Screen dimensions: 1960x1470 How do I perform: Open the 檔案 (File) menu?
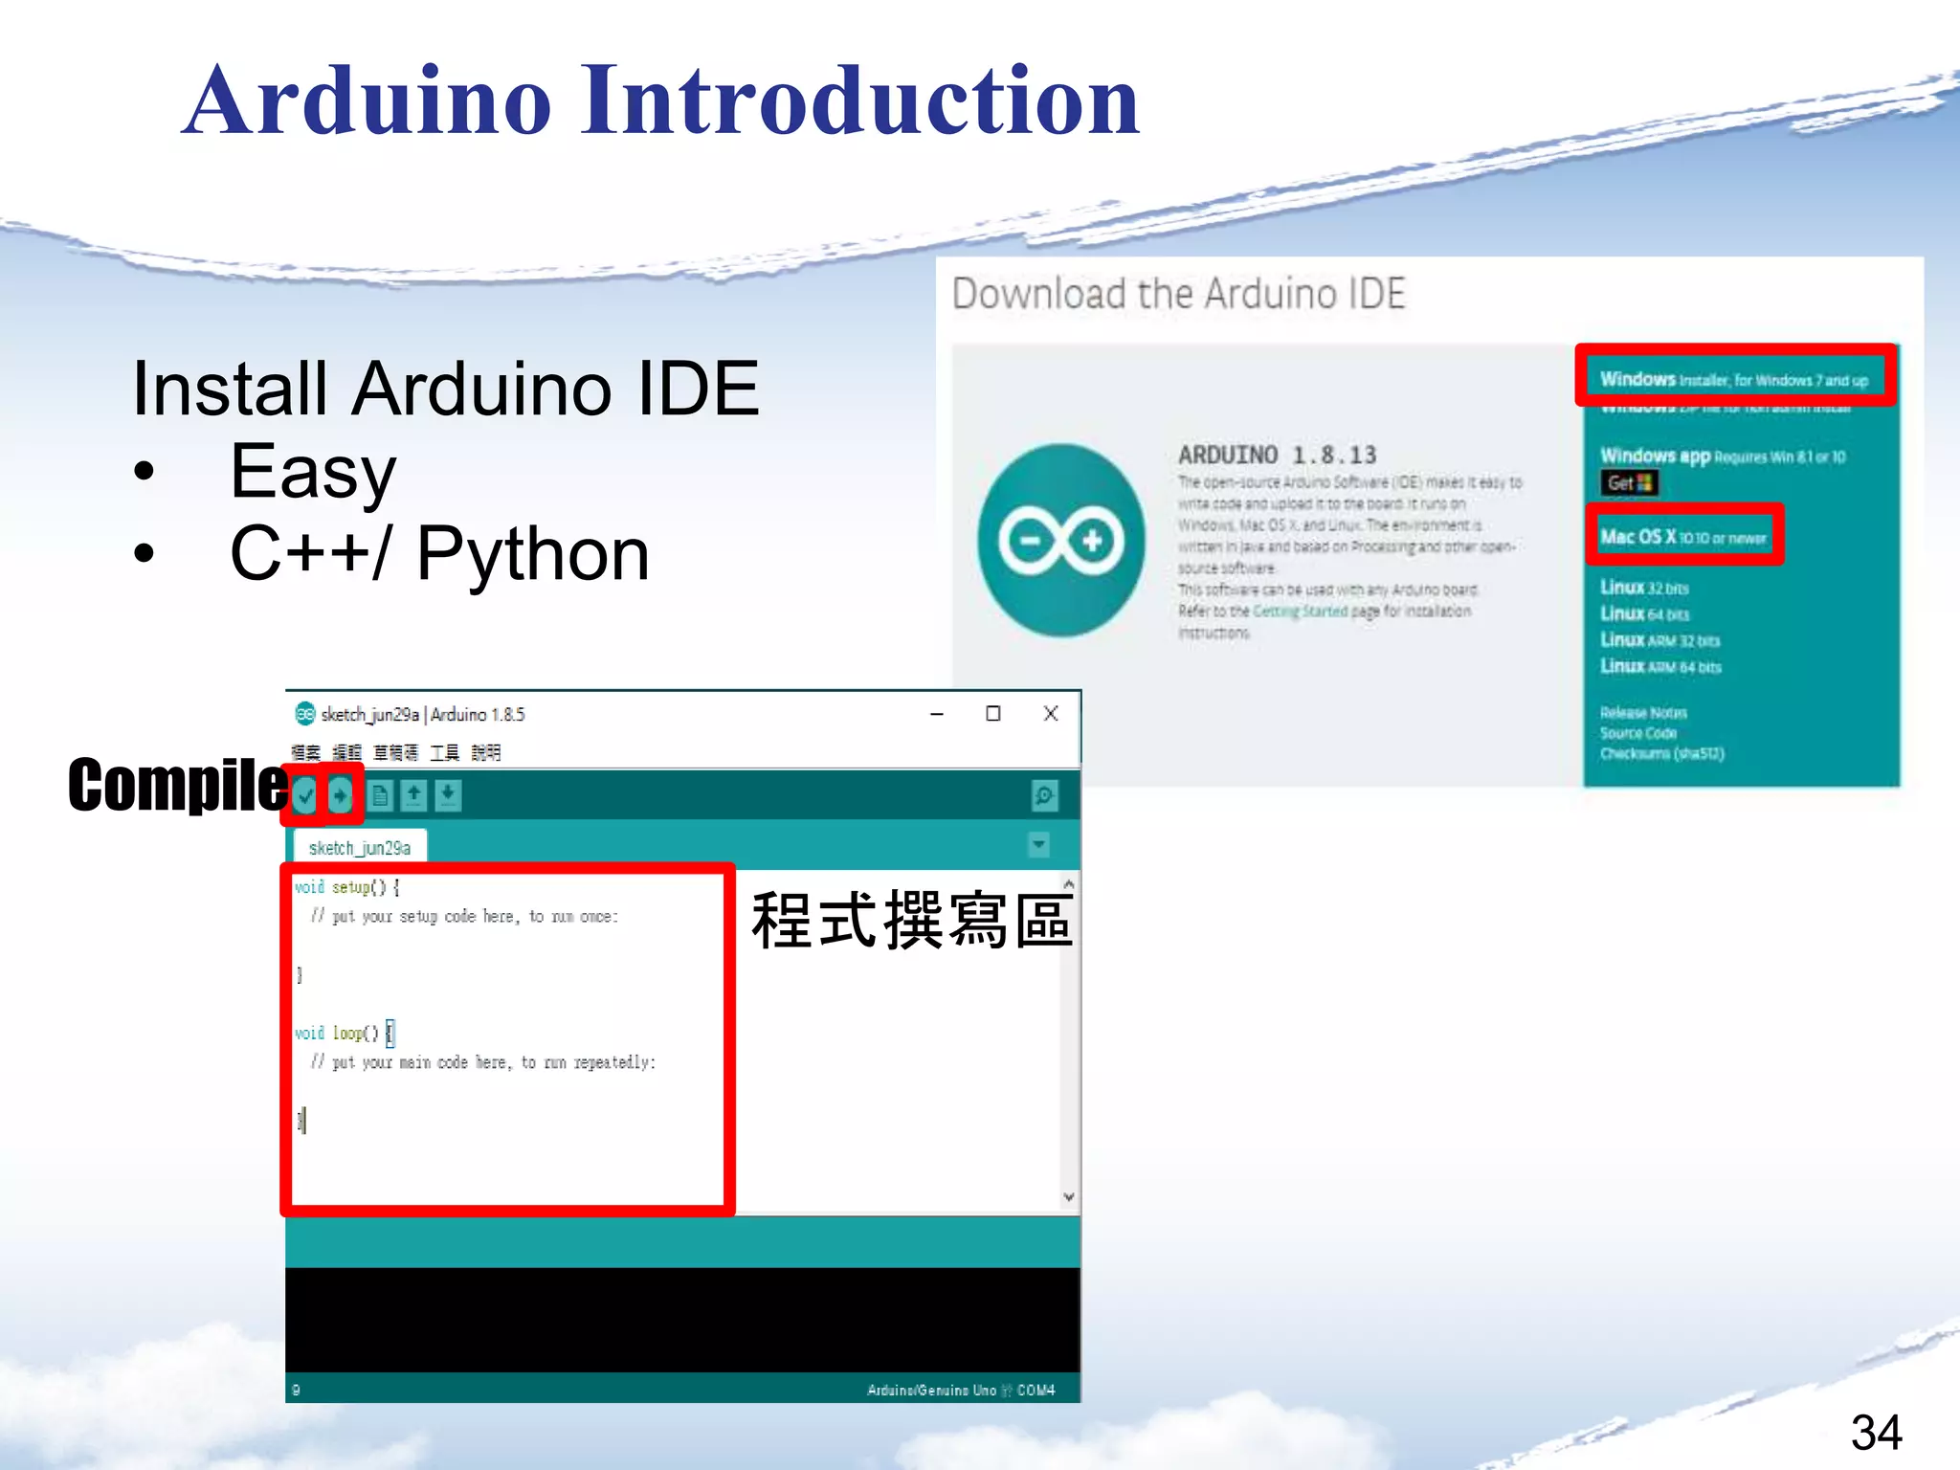305,752
